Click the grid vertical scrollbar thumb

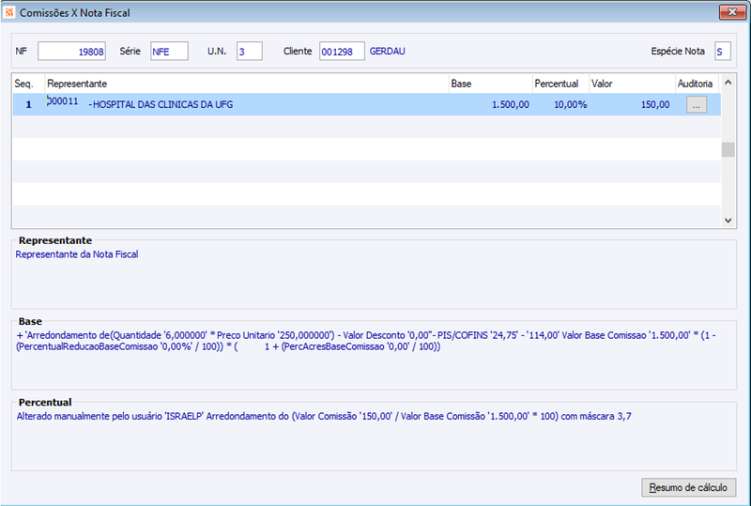[728, 149]
